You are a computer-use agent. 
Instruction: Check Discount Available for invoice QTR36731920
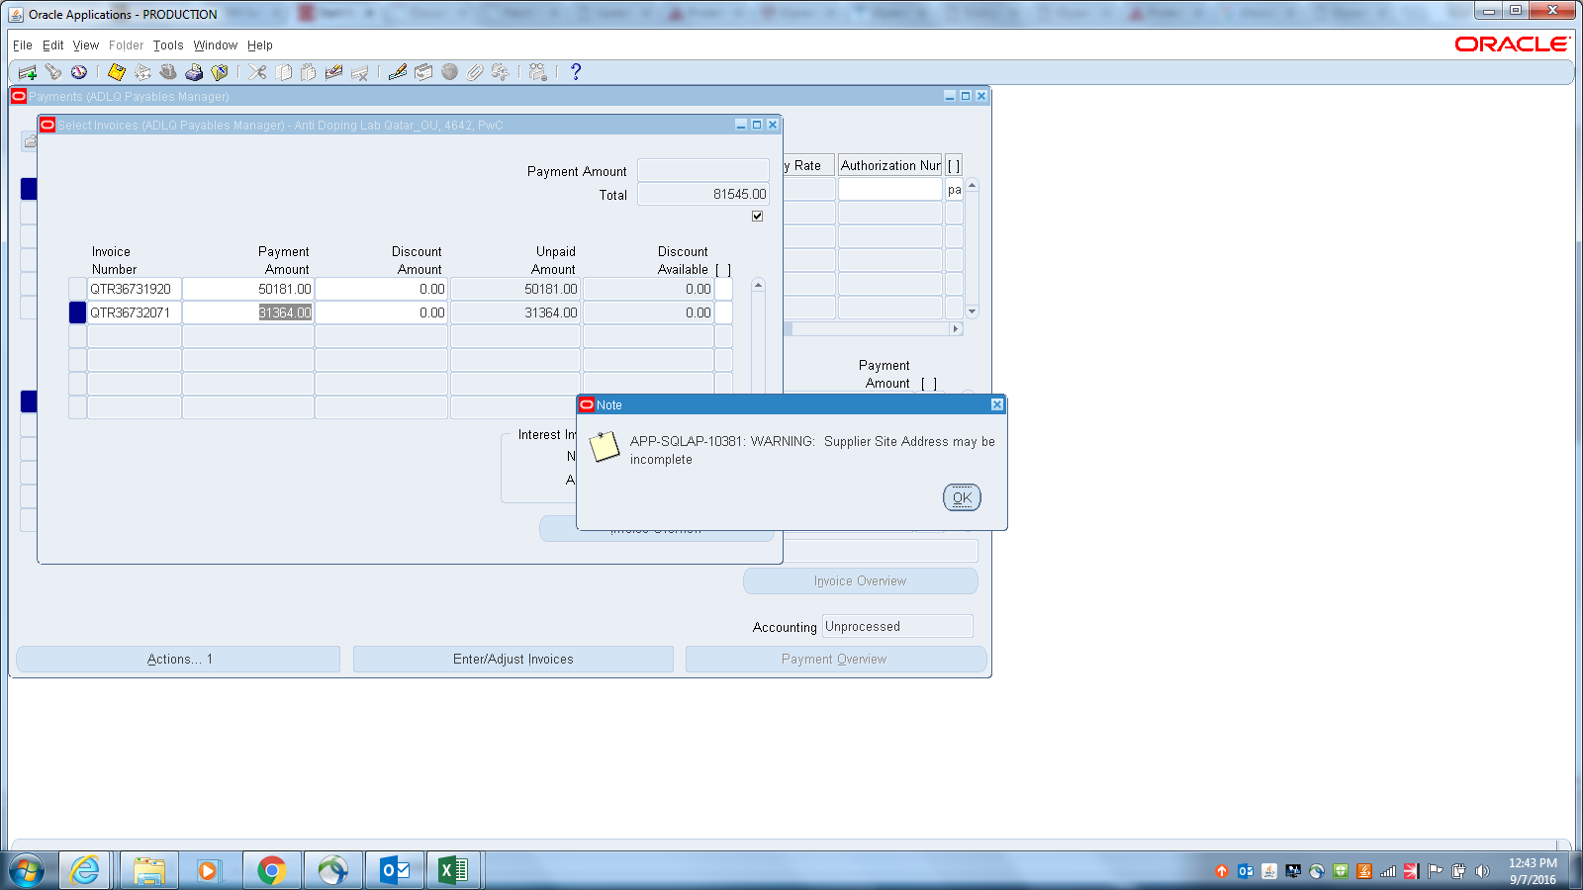click(723, 289)
